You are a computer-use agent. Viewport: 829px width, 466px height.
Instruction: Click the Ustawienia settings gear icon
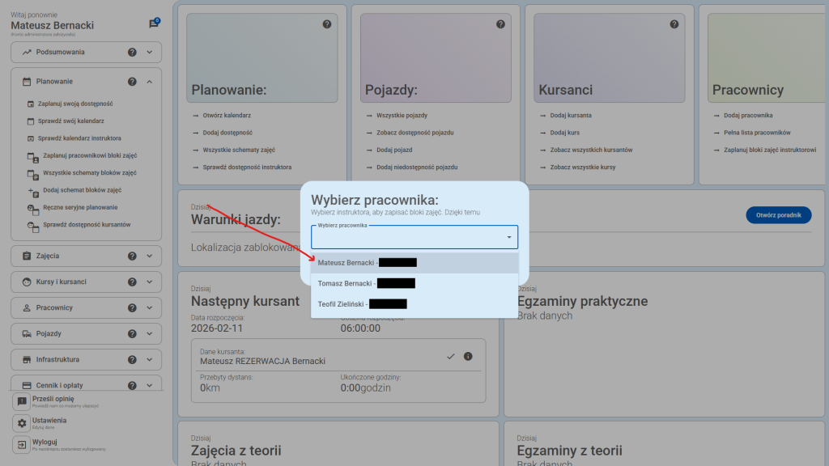[22, 422]
